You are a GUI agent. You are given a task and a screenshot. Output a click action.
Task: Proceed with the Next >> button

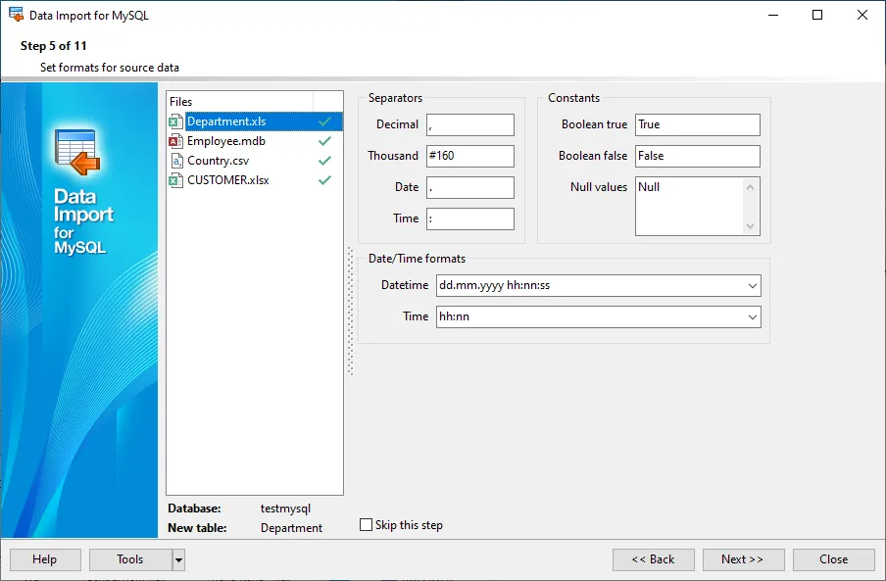tap(743, 559)
